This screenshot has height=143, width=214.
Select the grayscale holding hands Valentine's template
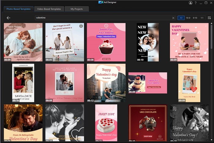pos(189,123)
